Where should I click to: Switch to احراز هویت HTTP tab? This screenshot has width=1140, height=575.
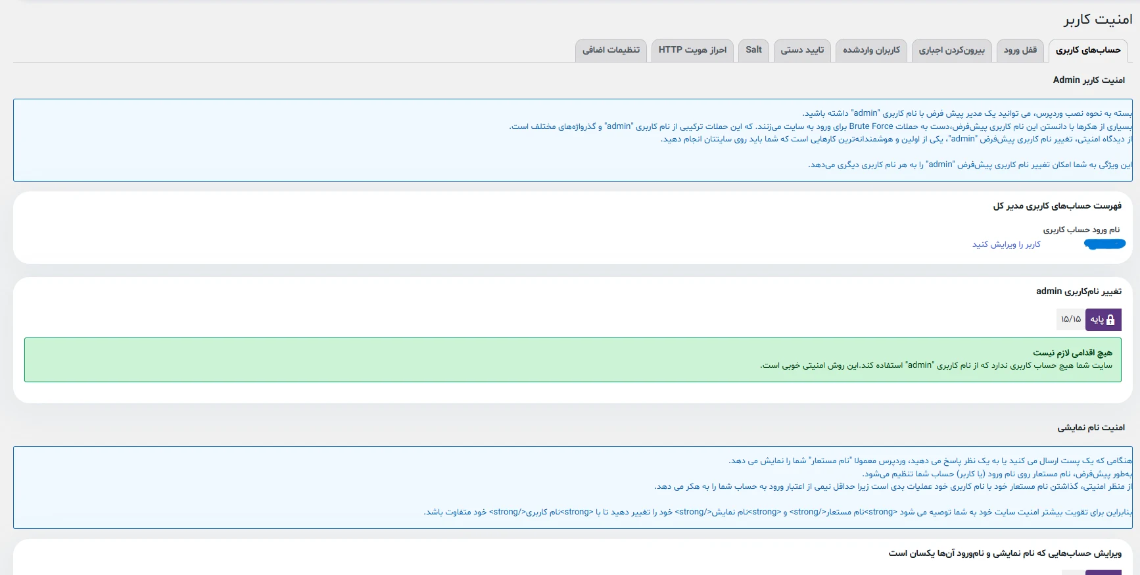tap(692, 50)
